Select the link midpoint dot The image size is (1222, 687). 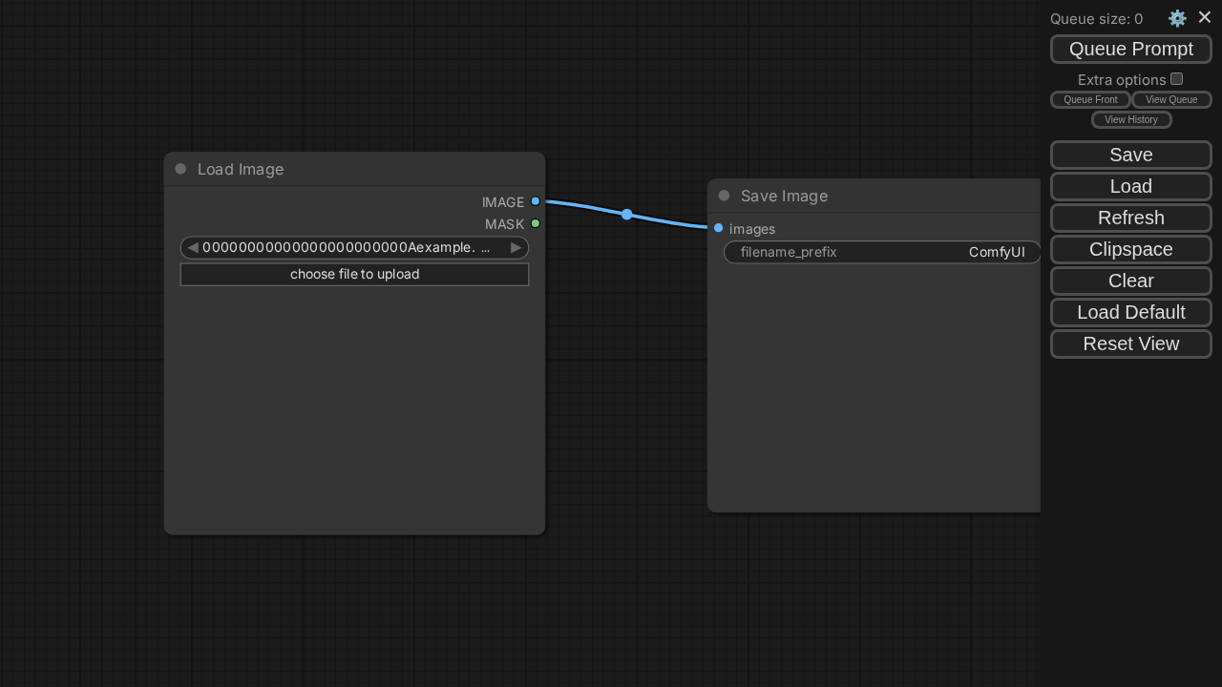click(x=626, y=215)
